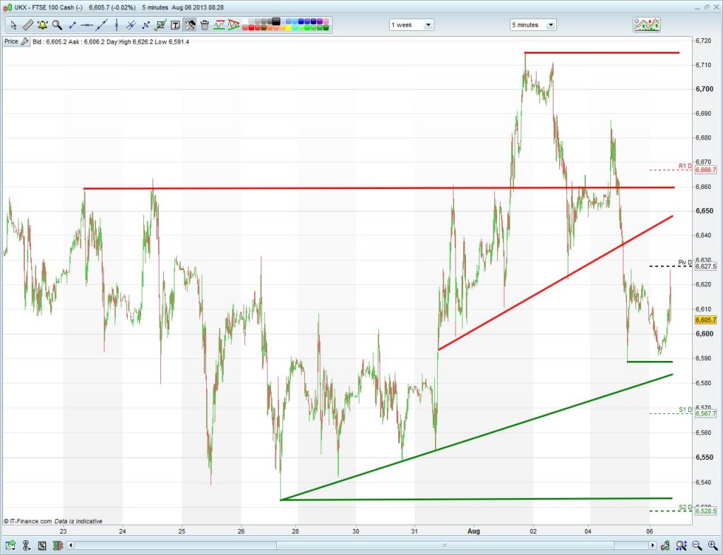Activate the magnifying glass zoom tool
The width and height of the screenshot is (723, 555).
[56, 25]
